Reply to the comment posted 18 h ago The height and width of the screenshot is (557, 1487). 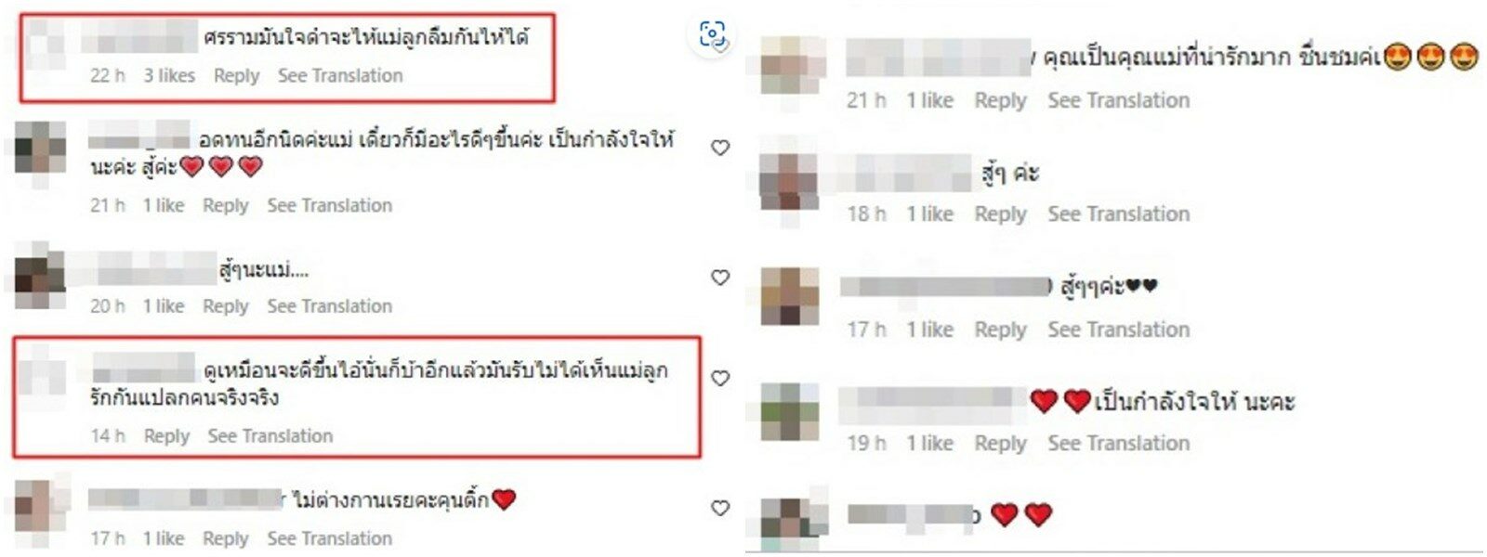[1000, 214]
